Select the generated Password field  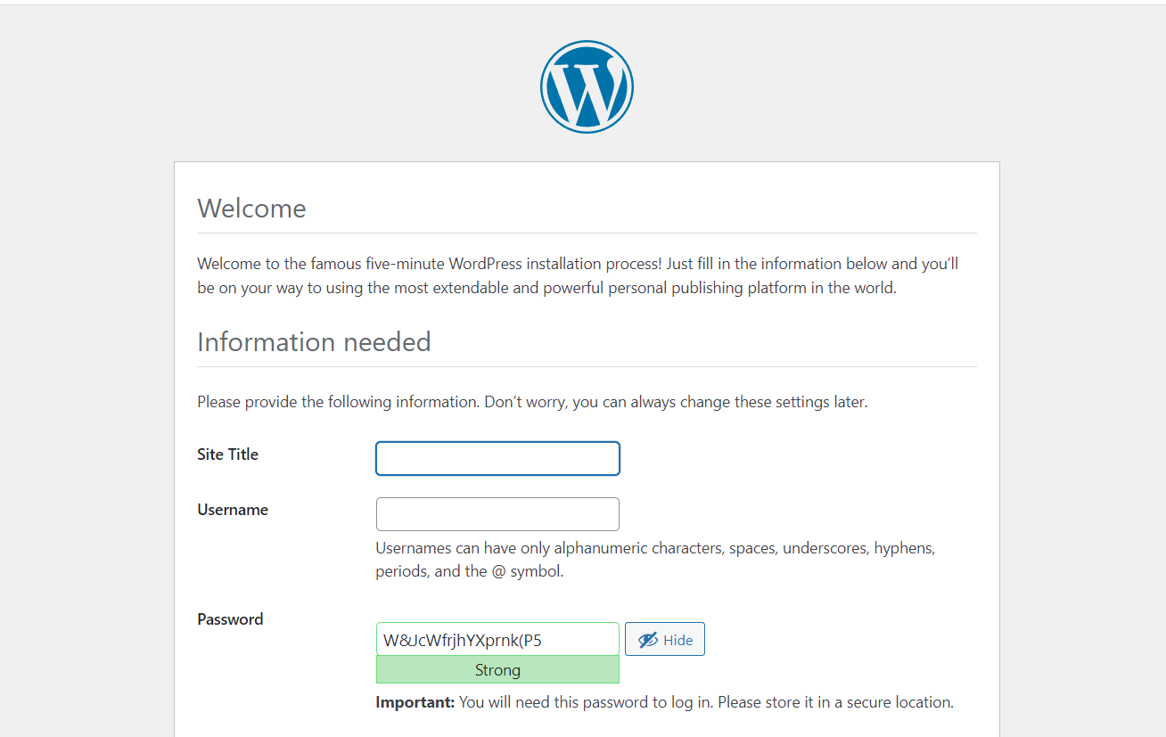(x=497, y=639)
